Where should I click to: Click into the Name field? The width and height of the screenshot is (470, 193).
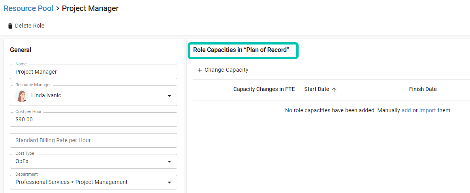click(94, 72)
